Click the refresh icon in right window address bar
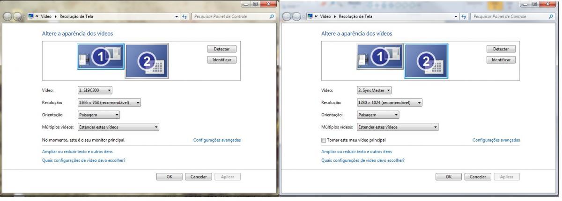 [x=464, y=16]
